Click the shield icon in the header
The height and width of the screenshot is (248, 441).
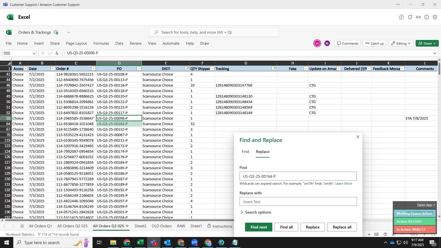click(435, 17)
